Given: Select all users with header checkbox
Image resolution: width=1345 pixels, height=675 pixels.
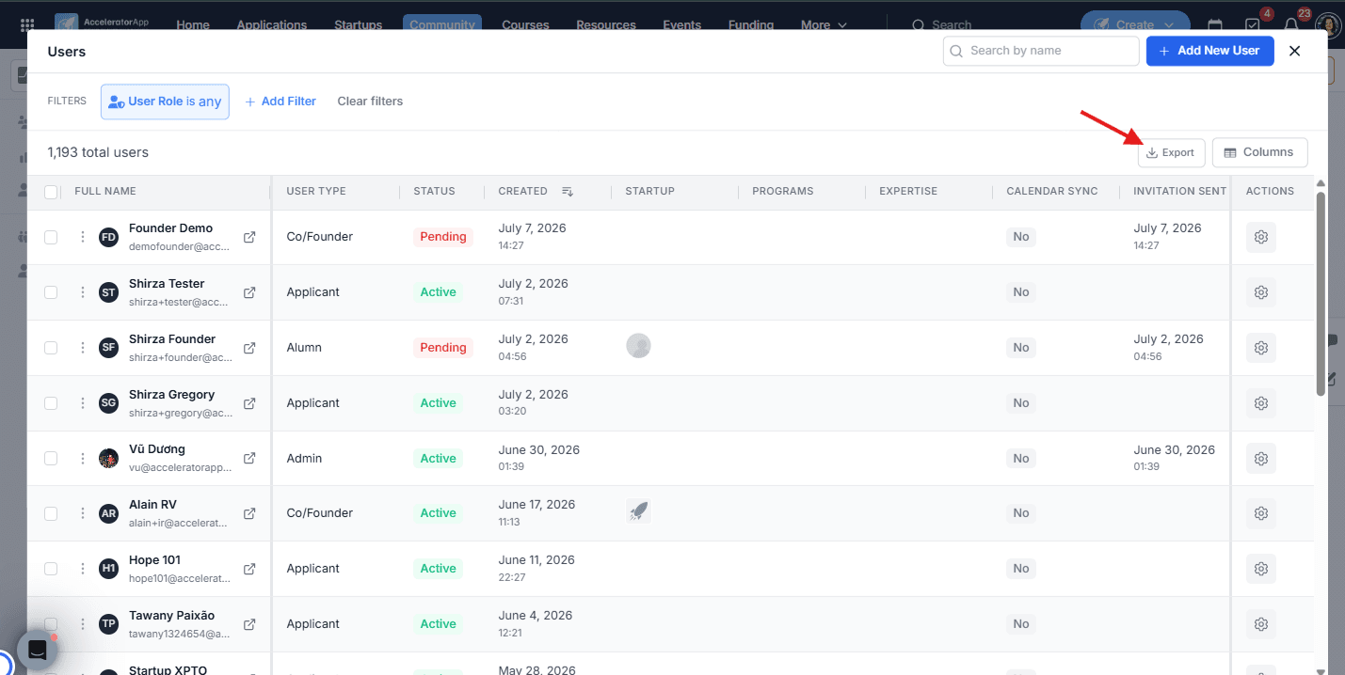Looking at the screenshot, I should click(51, 192).
